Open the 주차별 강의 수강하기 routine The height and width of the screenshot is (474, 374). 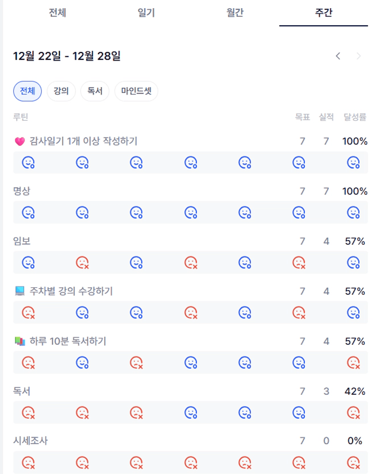71,291
